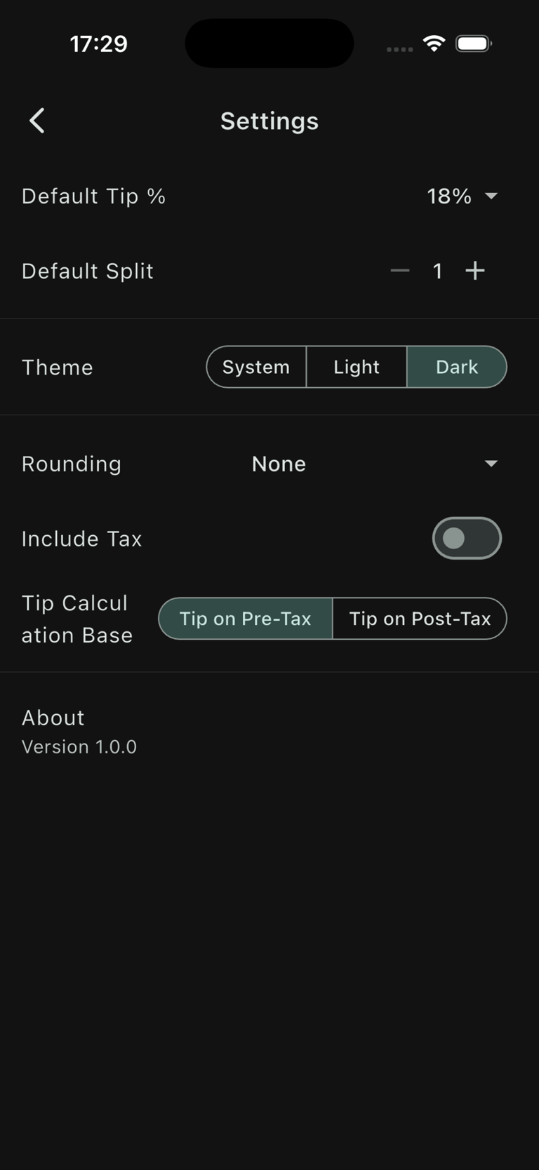Tap the 17:29 clock in status bar
Screen dimensions: 539x1170
coord(99,43)
